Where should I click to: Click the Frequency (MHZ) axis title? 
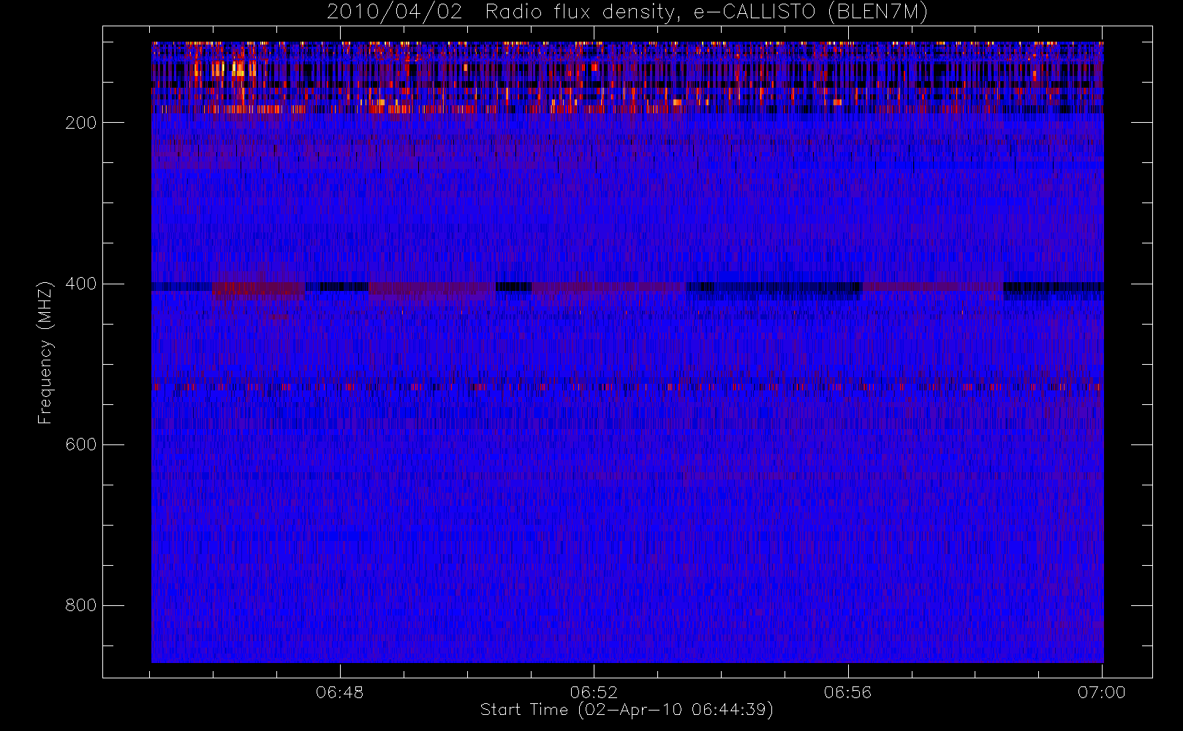coord(45,352)
